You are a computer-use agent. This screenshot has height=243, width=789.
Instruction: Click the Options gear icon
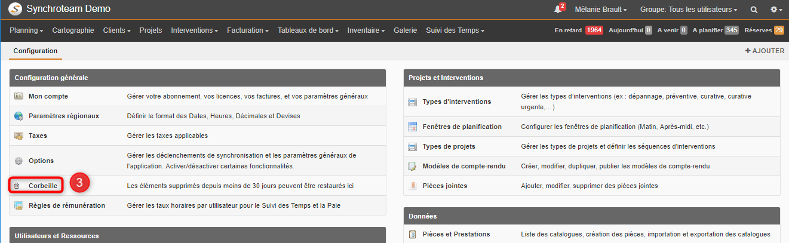tap(19, 161)
